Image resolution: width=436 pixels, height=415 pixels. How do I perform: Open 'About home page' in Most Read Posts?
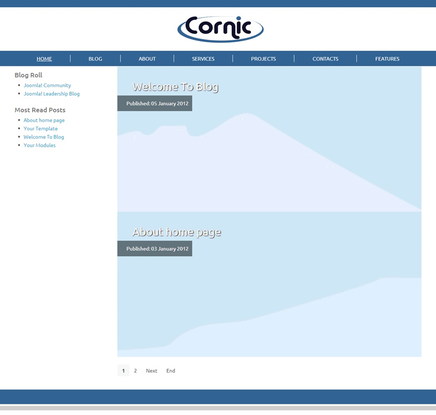(x=44, y=120)
